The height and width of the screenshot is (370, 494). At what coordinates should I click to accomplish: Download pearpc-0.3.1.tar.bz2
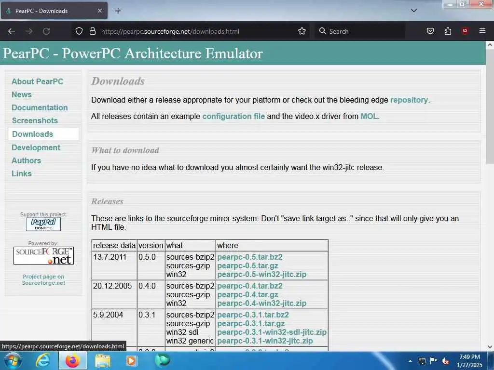[x=253, y=315]
